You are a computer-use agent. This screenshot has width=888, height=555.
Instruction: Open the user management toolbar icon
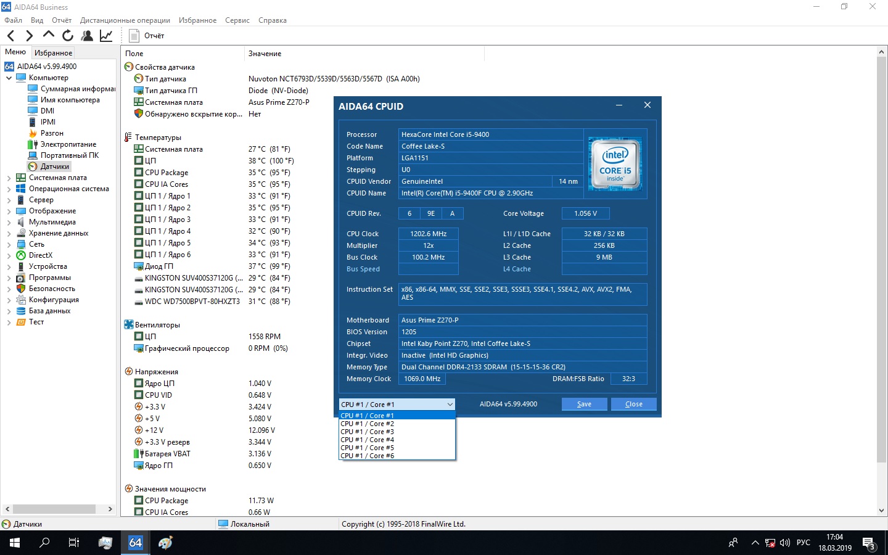coord(87,36)
